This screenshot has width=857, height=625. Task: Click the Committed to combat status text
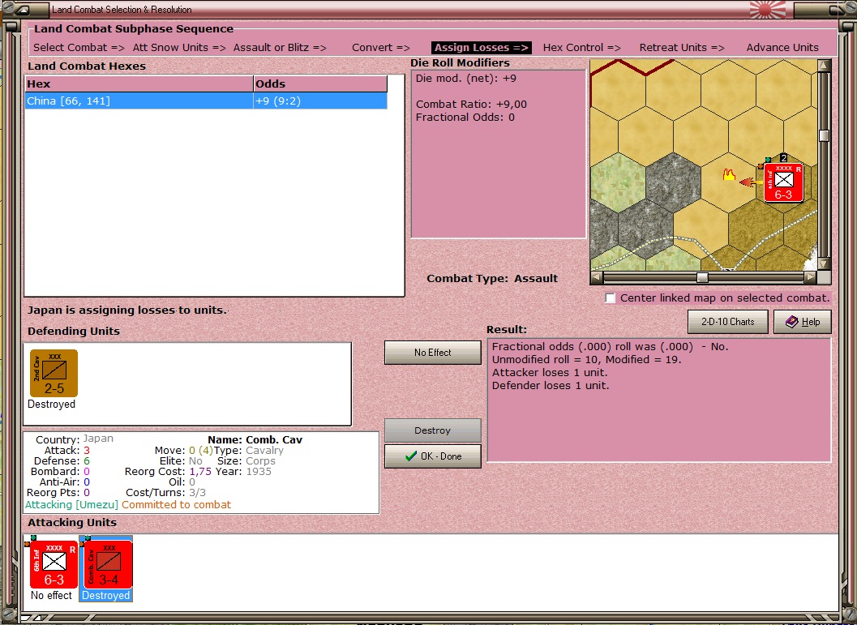176,505
